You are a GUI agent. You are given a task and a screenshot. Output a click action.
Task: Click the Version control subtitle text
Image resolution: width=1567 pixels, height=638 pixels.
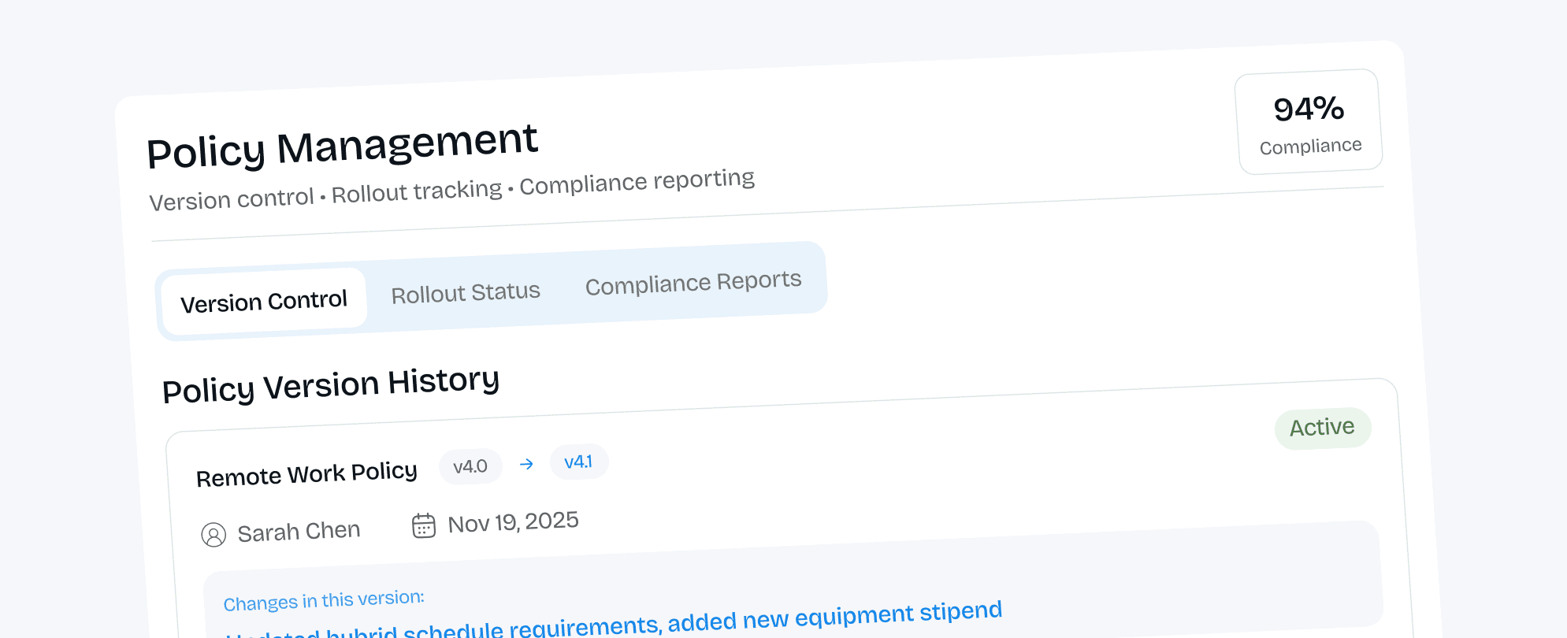232,198
